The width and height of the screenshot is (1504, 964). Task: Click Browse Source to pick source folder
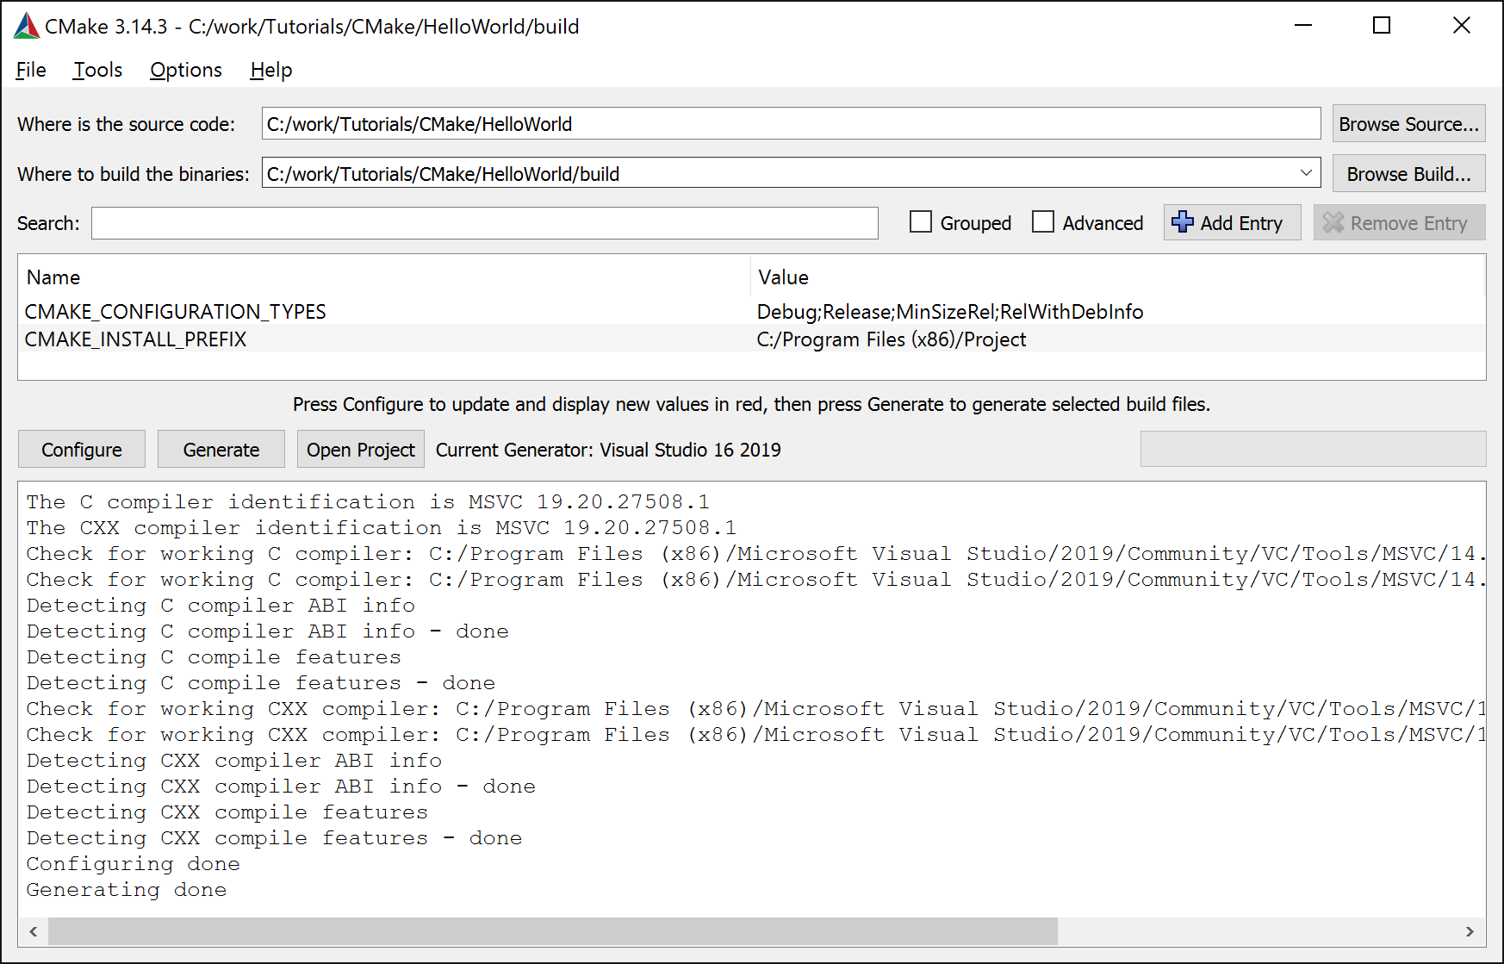coord(1408,123)
